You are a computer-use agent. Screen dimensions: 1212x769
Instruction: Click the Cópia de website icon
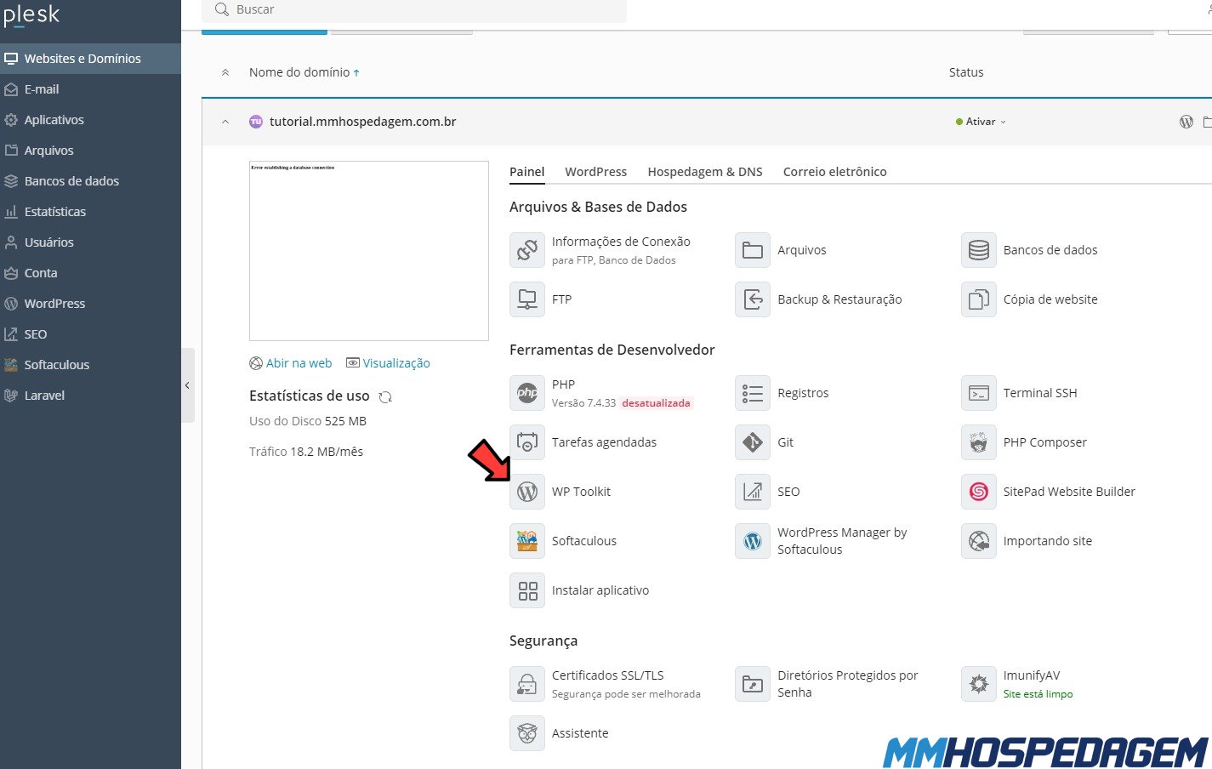[x=979, y=299]
